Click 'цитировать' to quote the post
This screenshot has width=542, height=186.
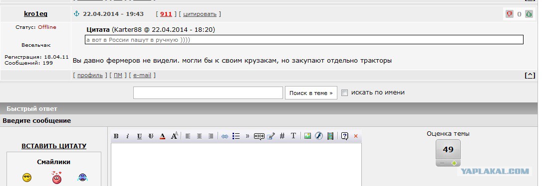point(200,14)
